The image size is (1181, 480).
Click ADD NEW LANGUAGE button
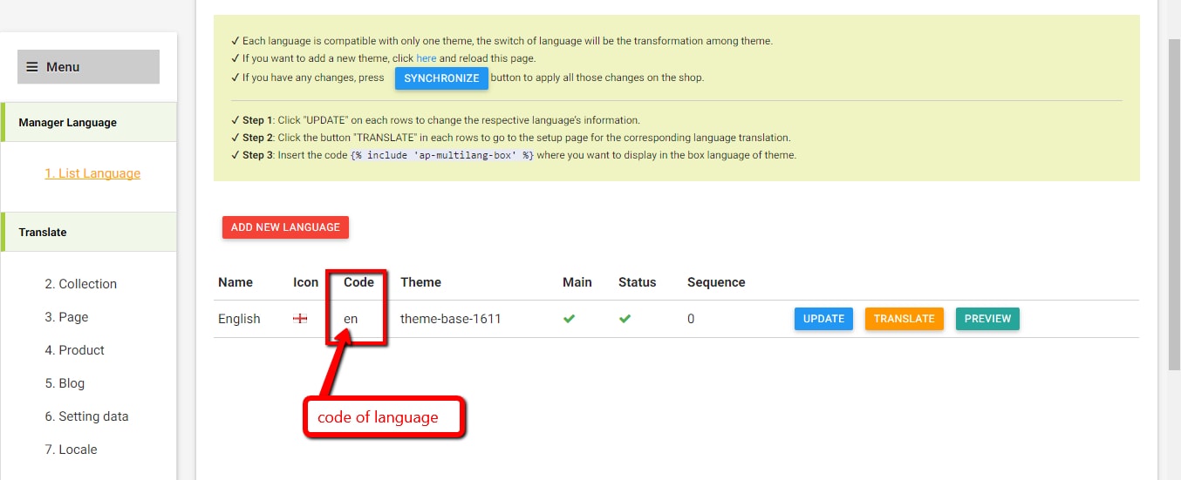coord(285,227)
